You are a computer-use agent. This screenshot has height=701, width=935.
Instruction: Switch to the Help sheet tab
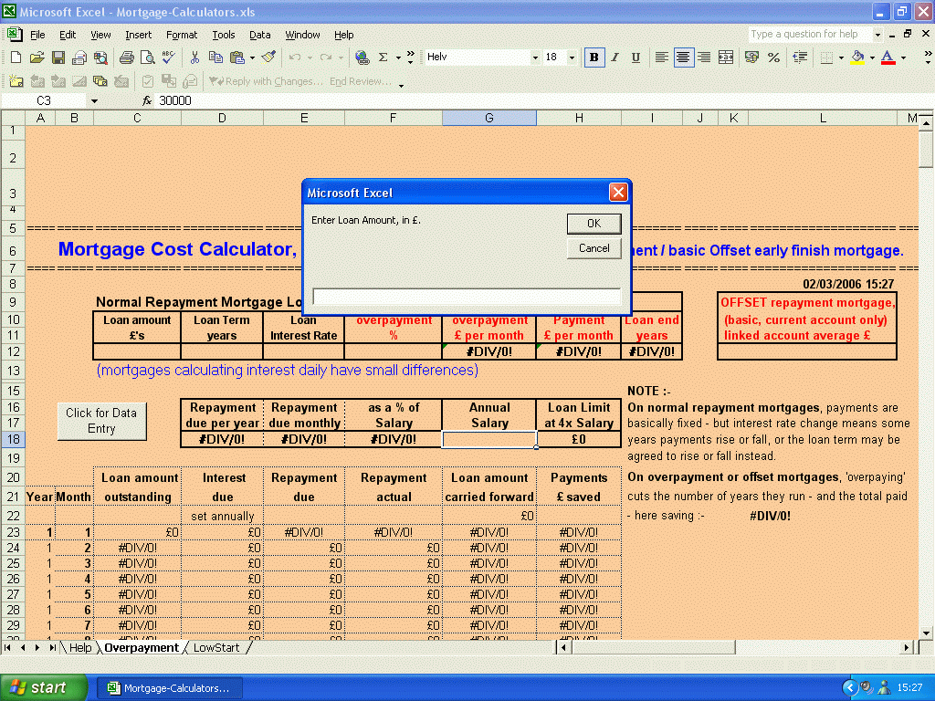click(80, 648)
